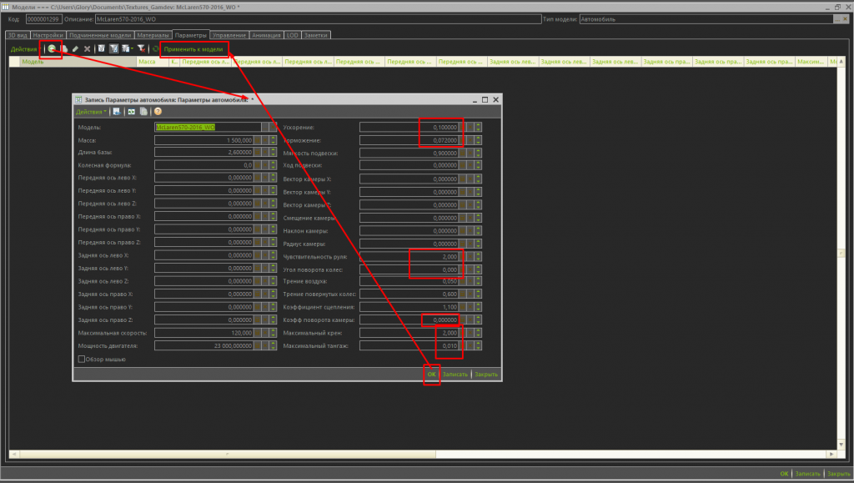Open the LOD tab
Viewport: 854px width, 483px height.
[293, 35]
